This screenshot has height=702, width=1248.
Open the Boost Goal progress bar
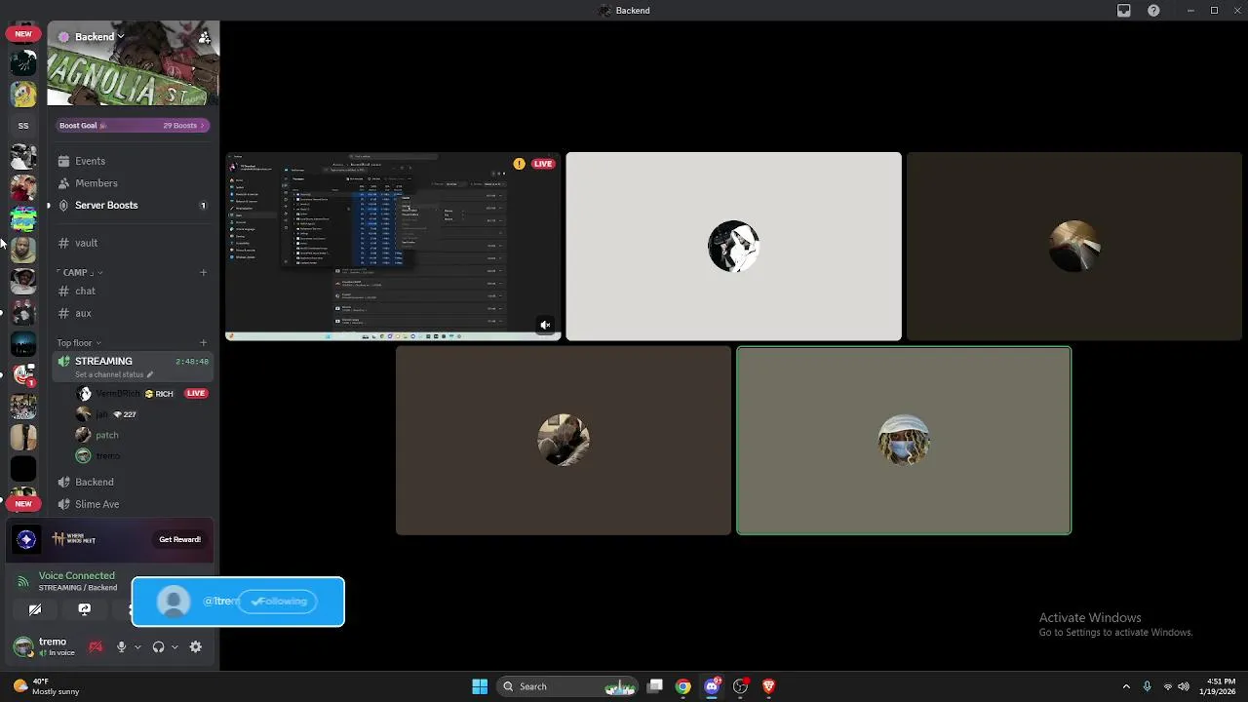point(133,126)
